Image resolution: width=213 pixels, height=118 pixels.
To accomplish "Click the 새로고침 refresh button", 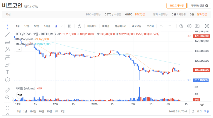I will pyautogui.click(x=137, y=26).
